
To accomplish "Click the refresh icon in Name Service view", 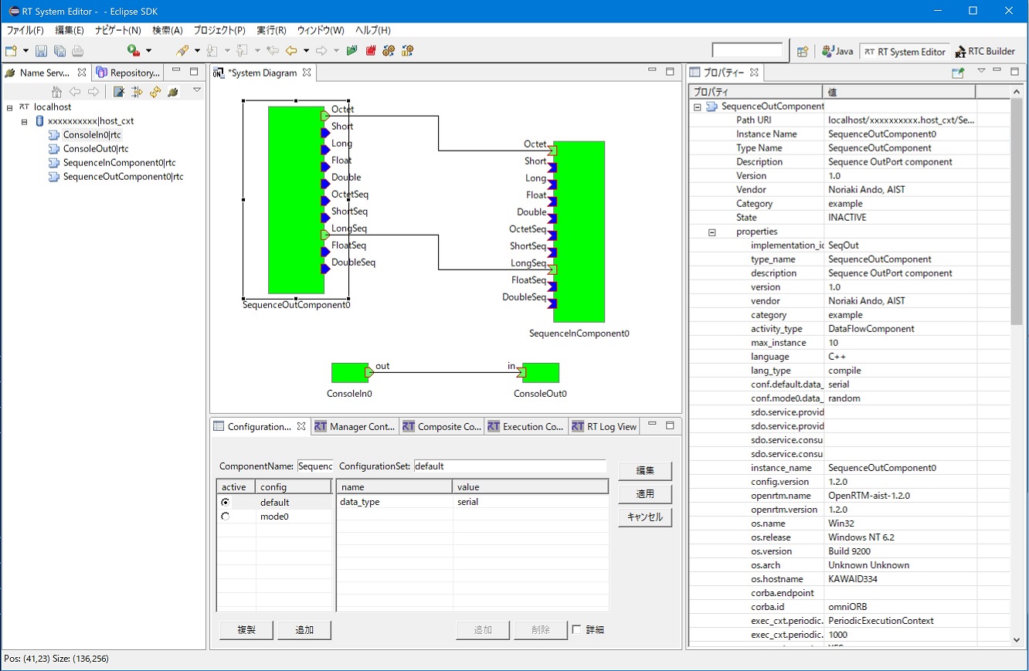I will tap(155, 92).
